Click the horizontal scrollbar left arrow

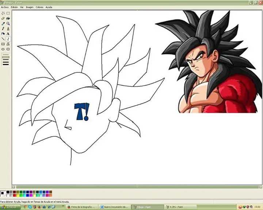point(14,187)
